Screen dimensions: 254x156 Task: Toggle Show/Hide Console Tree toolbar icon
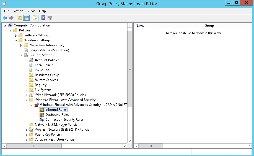tap(27, 18)
